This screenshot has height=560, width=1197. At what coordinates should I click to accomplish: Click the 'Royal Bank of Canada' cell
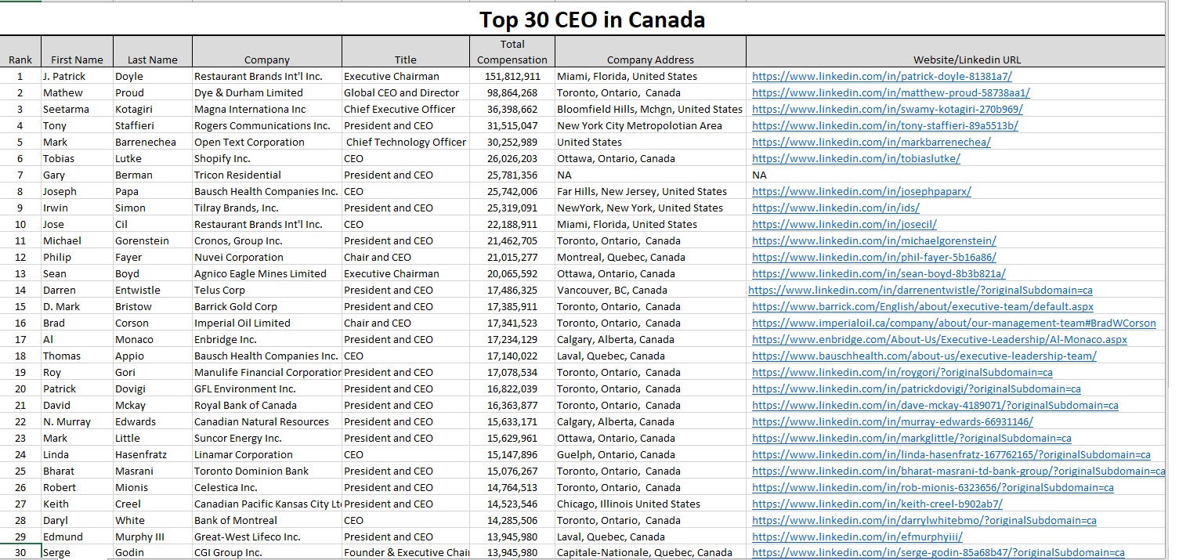[267, 405]
